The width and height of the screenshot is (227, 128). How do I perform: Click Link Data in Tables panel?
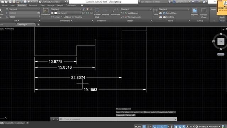(168, 17)
